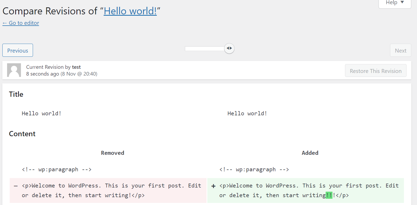Screen dimensions: 417x205
Task: Click the Title section heading
Action: (x=16, y=94)
